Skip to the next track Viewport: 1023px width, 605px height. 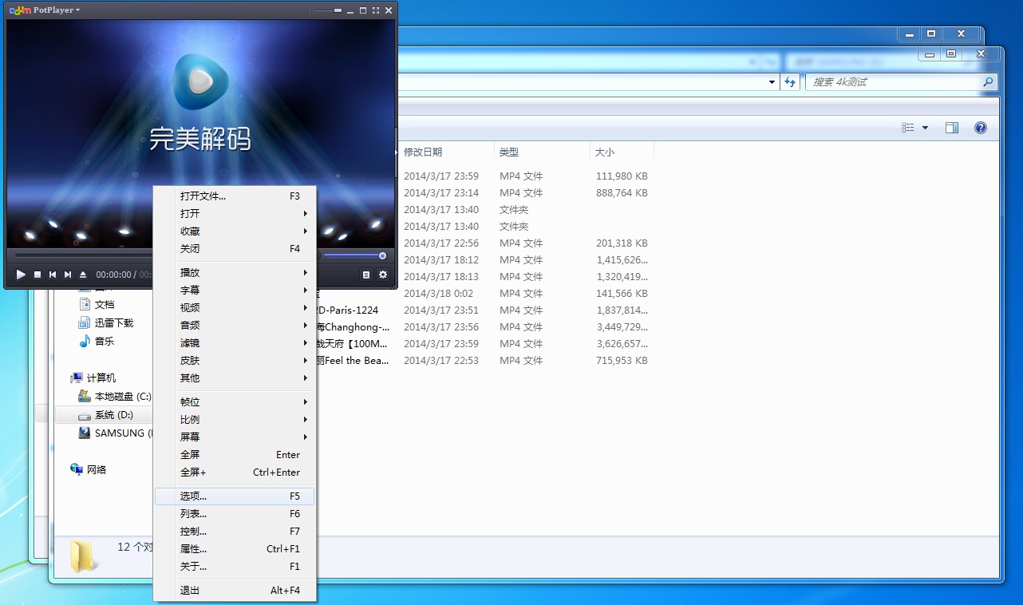[68, 275]
